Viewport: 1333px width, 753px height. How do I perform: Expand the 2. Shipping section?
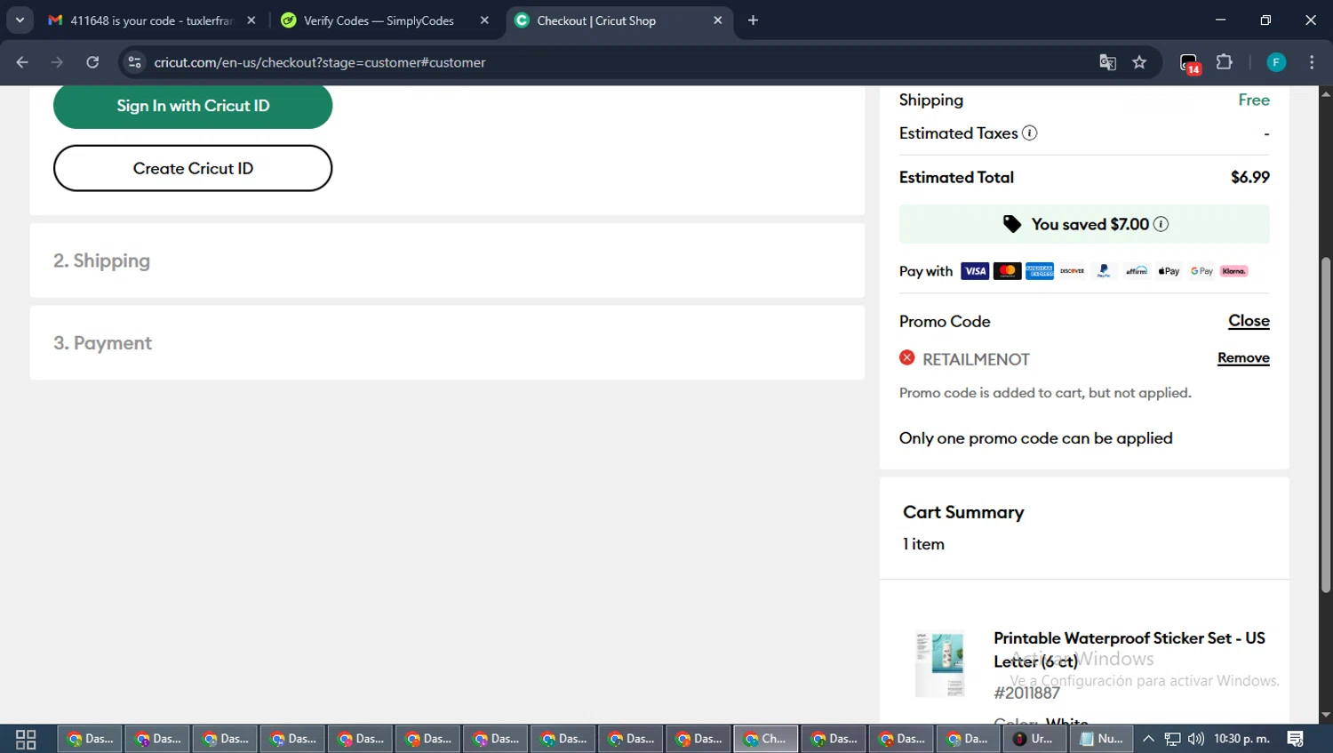[447, 260]
